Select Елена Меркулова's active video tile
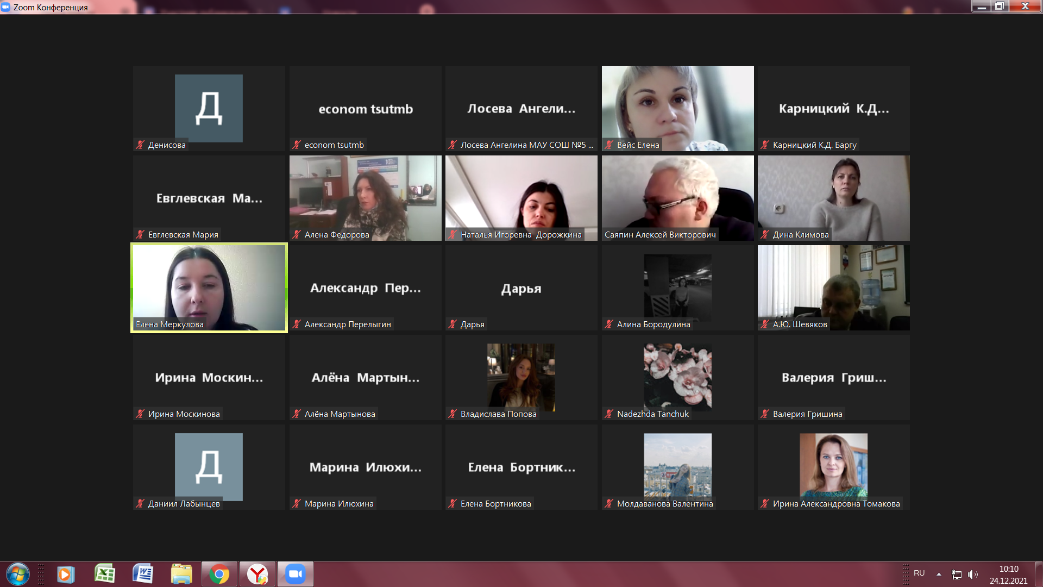This screenshot has height=587, width=1043. [209, 288]
